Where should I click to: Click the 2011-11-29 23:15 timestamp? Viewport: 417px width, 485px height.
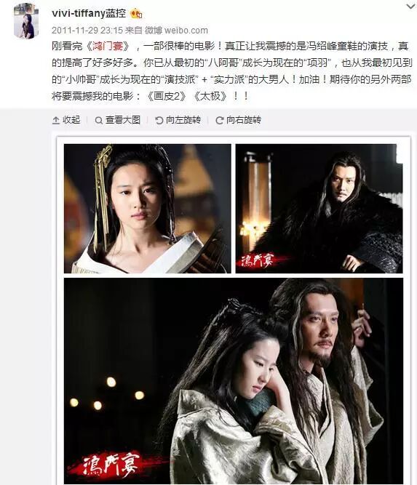pos(87,31)
